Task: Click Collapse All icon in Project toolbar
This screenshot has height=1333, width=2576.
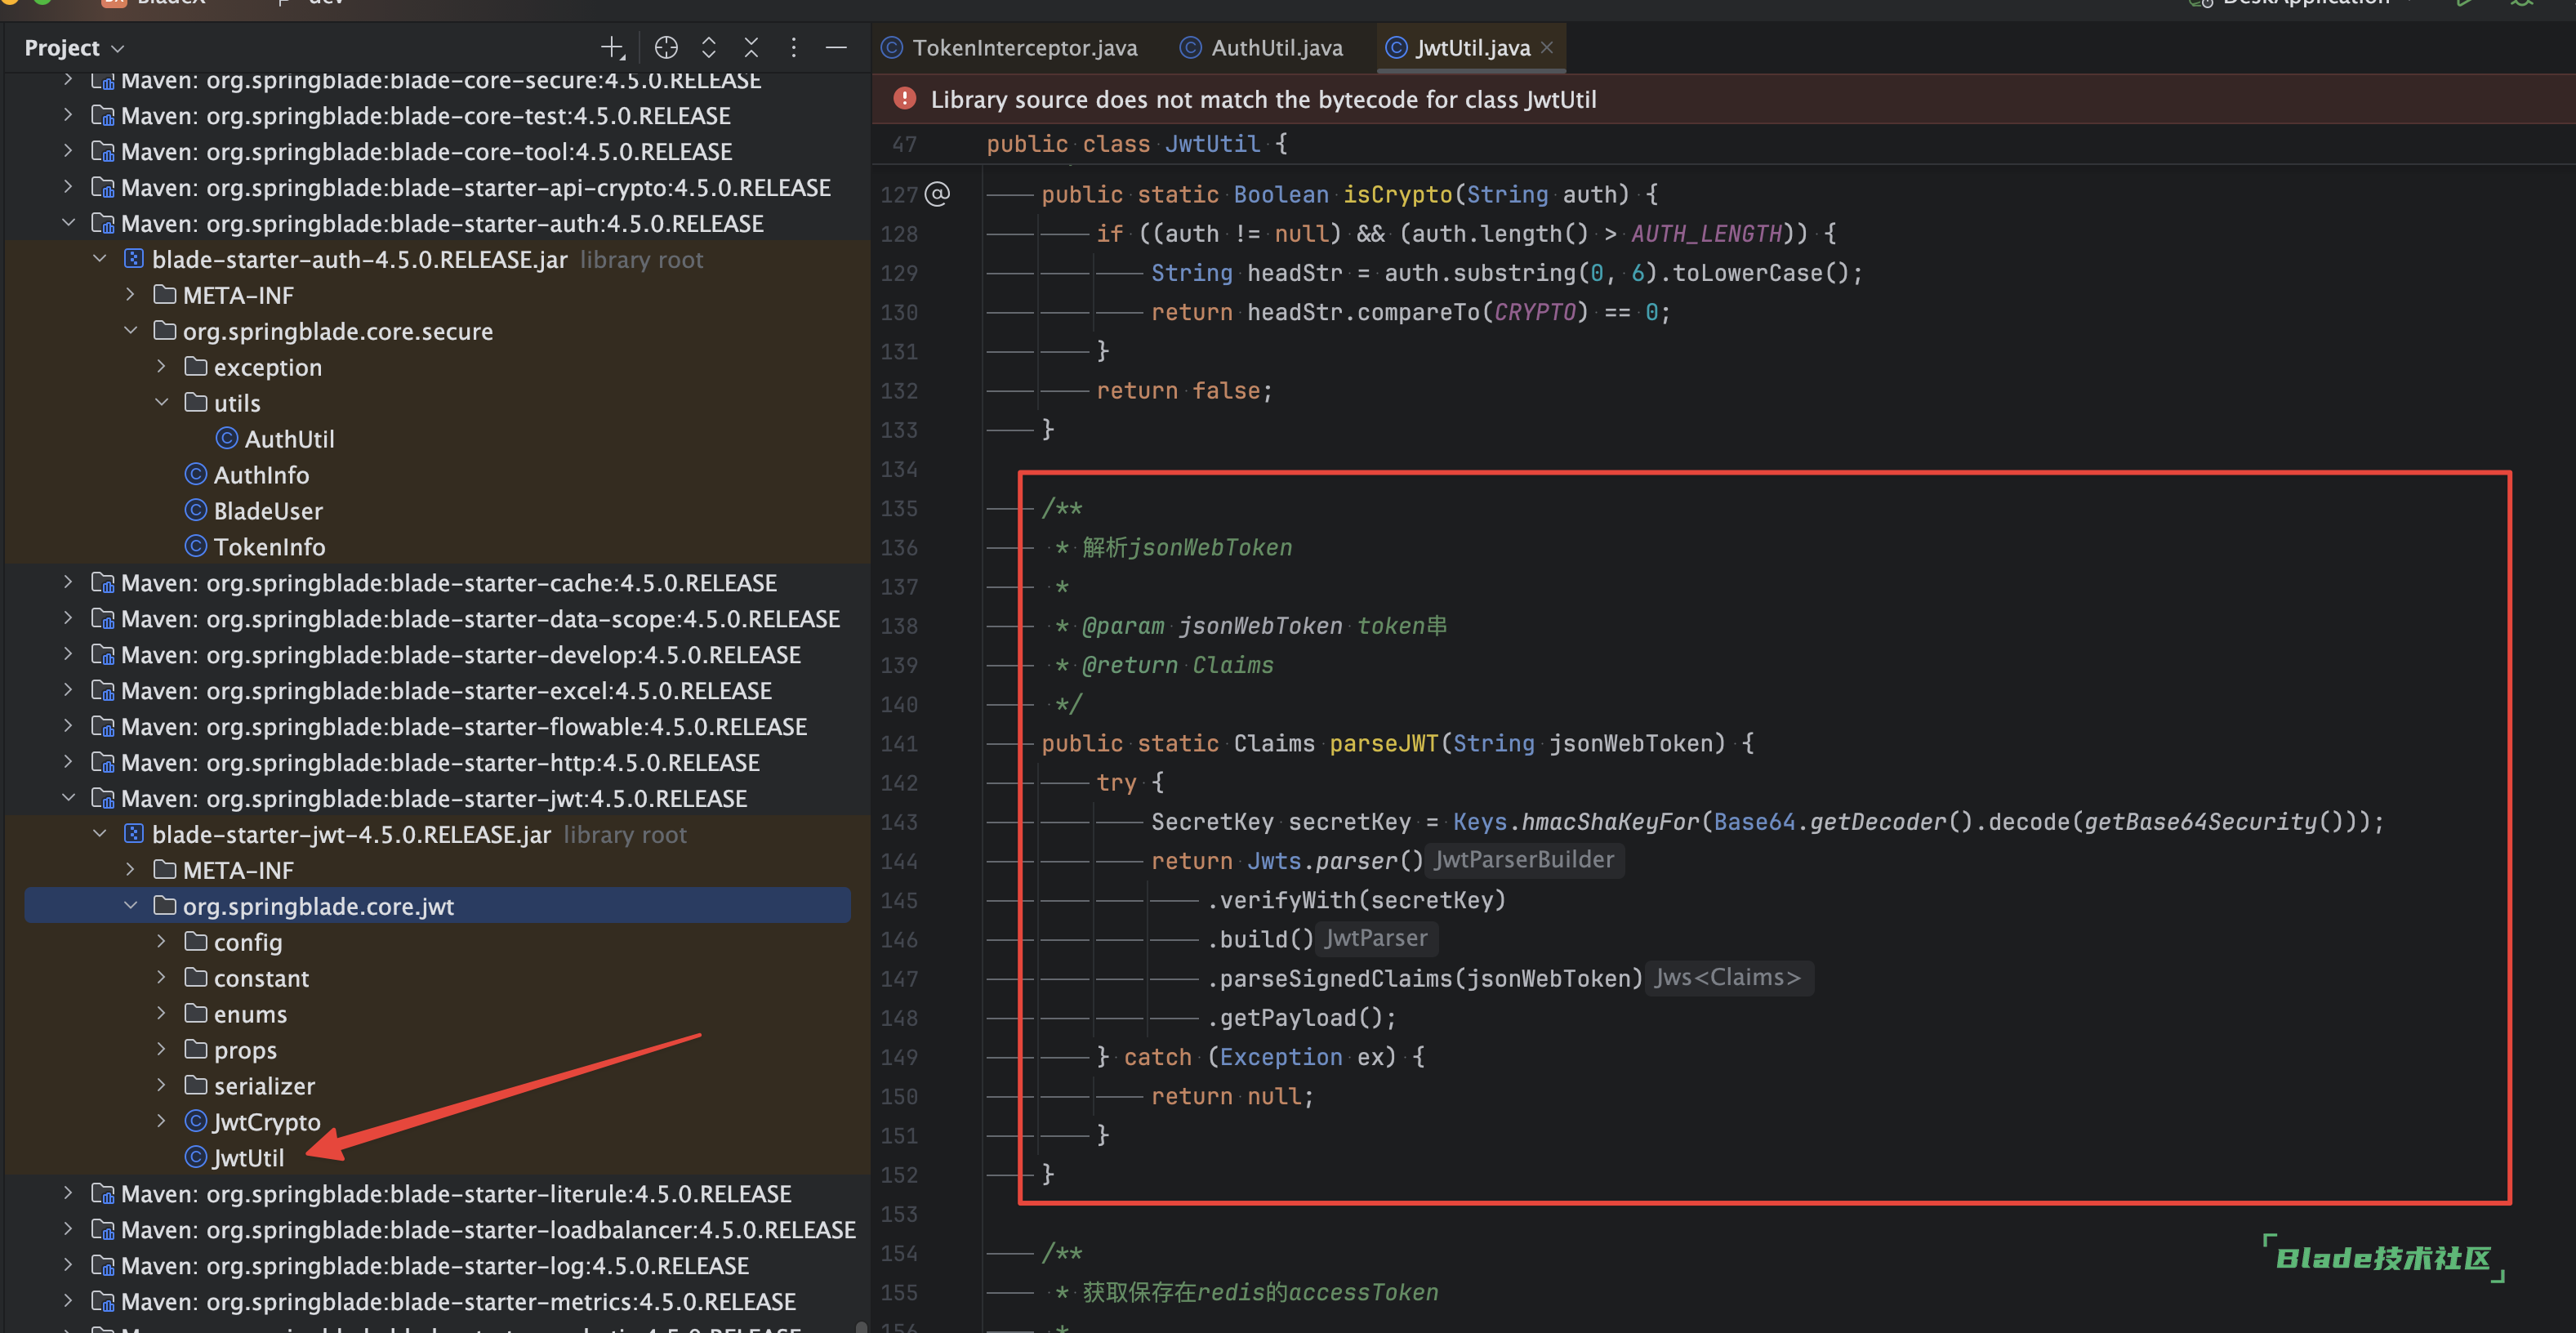Action: click(751, 47)
